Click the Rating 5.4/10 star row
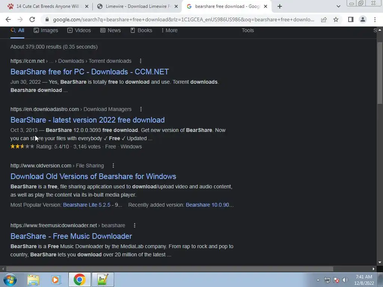 click(x=76, y=146)
